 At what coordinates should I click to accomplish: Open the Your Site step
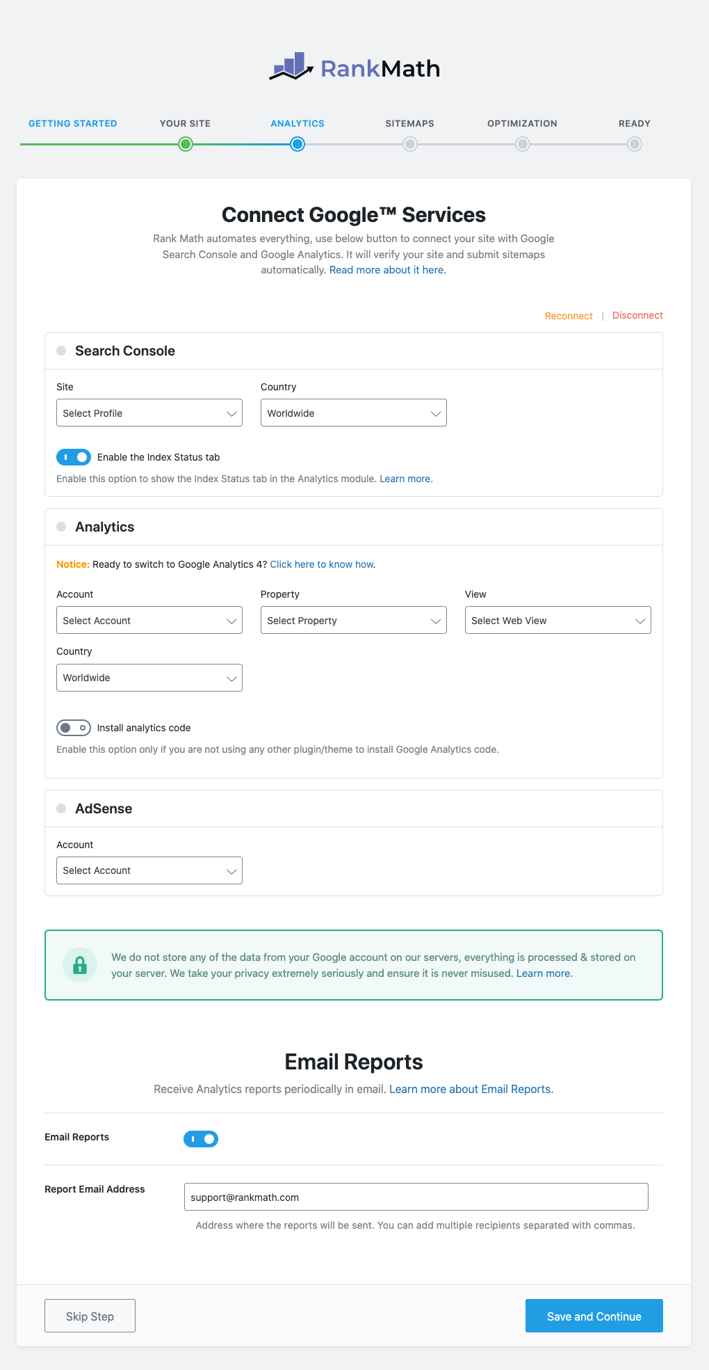pyautogui.click(x=185, y=144)
